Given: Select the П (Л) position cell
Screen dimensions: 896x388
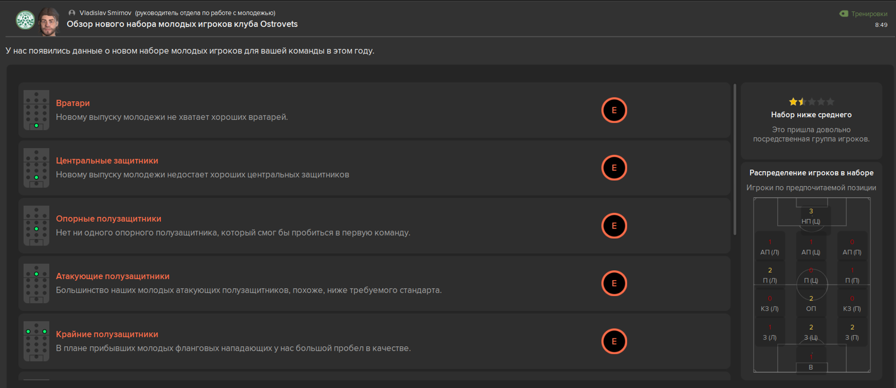Looking at the screenshot, I should [770, 275].
